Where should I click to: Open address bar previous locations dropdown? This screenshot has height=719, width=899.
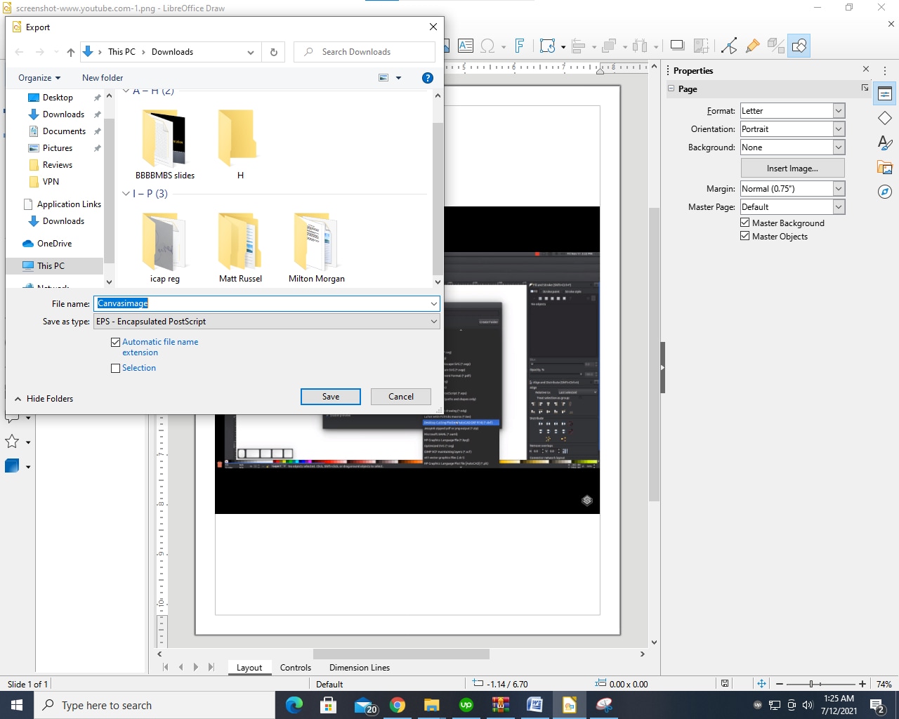click(251, 52)
